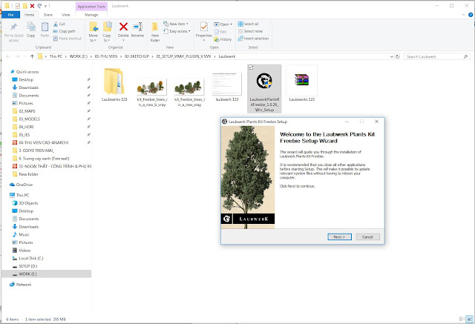475x324 pixels.
Task: Open the File tab
Action: click(11, 15)
